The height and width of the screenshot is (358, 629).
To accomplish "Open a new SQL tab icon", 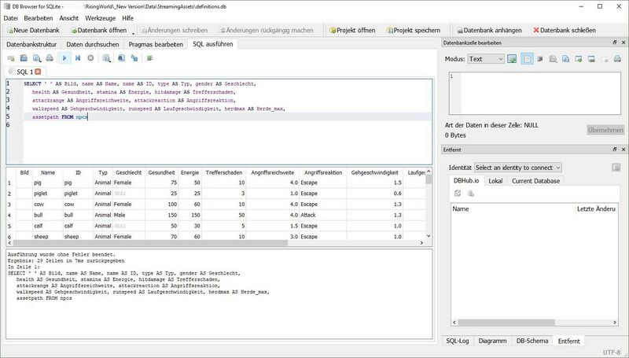I will pyautogui.click(x=11, y=58).
